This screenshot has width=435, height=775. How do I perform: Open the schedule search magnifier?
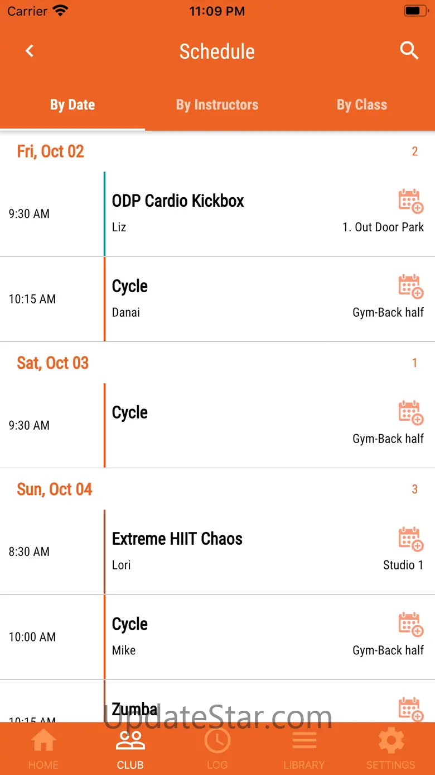[x=409, y=51]
